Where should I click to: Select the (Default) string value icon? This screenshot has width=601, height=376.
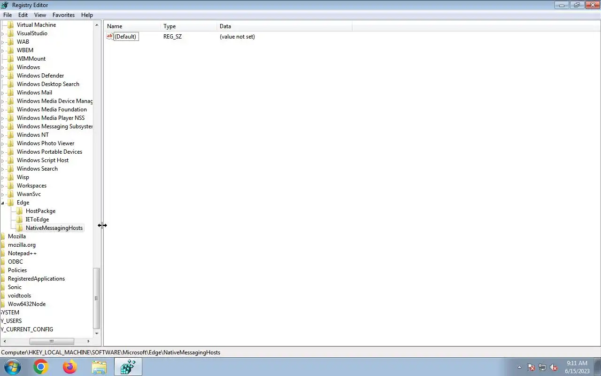pos(110,36)
